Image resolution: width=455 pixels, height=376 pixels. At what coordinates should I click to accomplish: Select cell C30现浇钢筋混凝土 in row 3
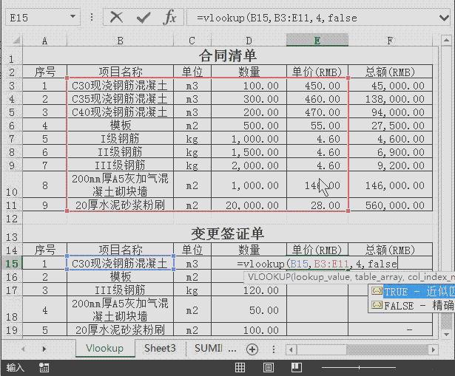(x=120, y=86)
